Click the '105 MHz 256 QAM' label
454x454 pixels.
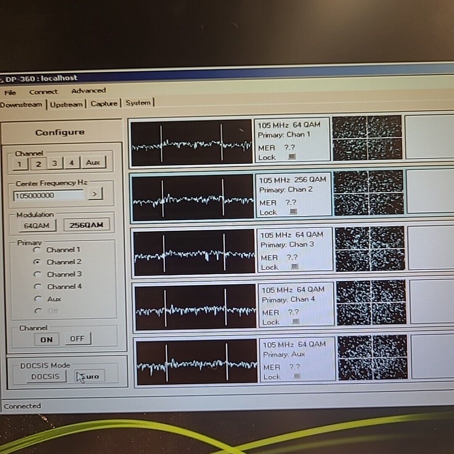click(x=293, y=180)
